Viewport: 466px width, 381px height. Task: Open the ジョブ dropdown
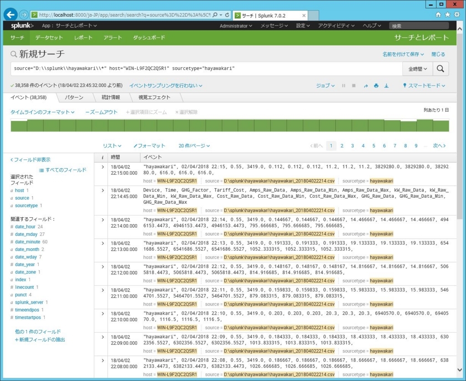[325, 85]
